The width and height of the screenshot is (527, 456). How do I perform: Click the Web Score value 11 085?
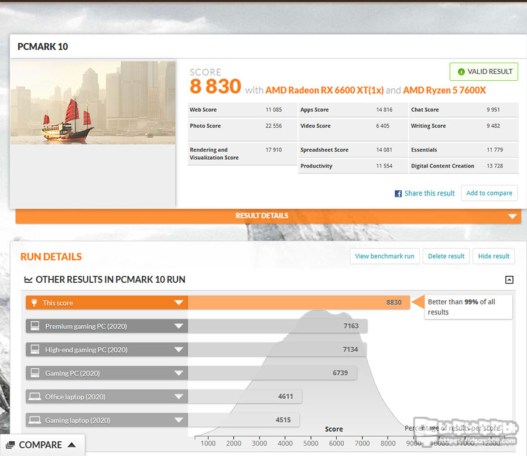[x=273, y=109]
